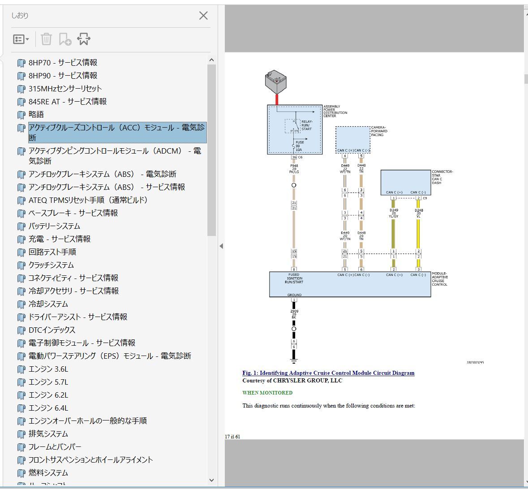
Task: Click the bookmark icon beside 排気システム
Action: (21, 434)
